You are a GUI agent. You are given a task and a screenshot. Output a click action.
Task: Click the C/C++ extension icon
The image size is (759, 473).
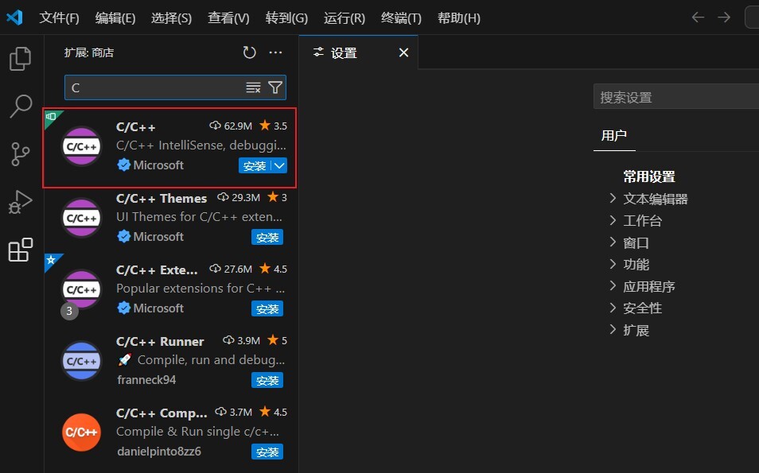click(x=81, y=146)
